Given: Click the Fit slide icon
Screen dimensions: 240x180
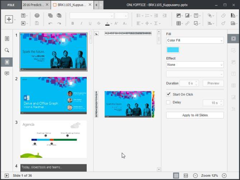Looking at the screenshot, I should [176, 176].
